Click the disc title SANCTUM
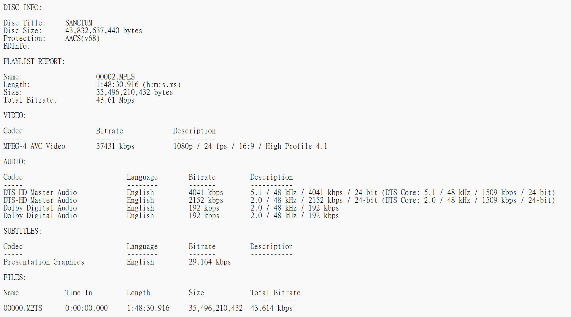This screenshot has width=571, height=317. coord(79,23)
